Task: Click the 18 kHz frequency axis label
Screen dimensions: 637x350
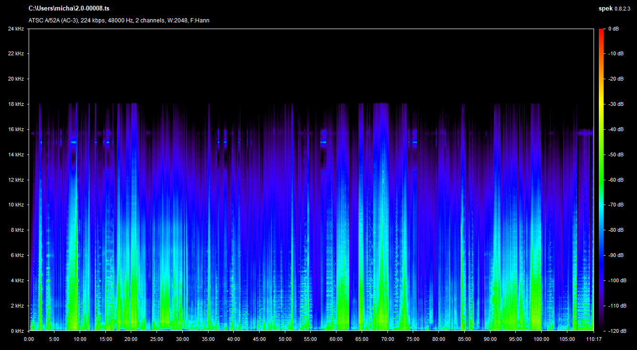Action: click(x=15, y=104)
